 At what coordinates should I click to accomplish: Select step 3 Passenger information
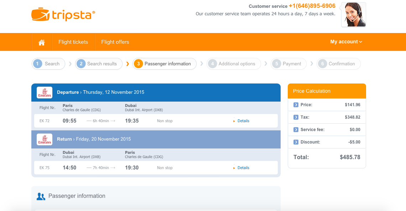click(165, 64)
